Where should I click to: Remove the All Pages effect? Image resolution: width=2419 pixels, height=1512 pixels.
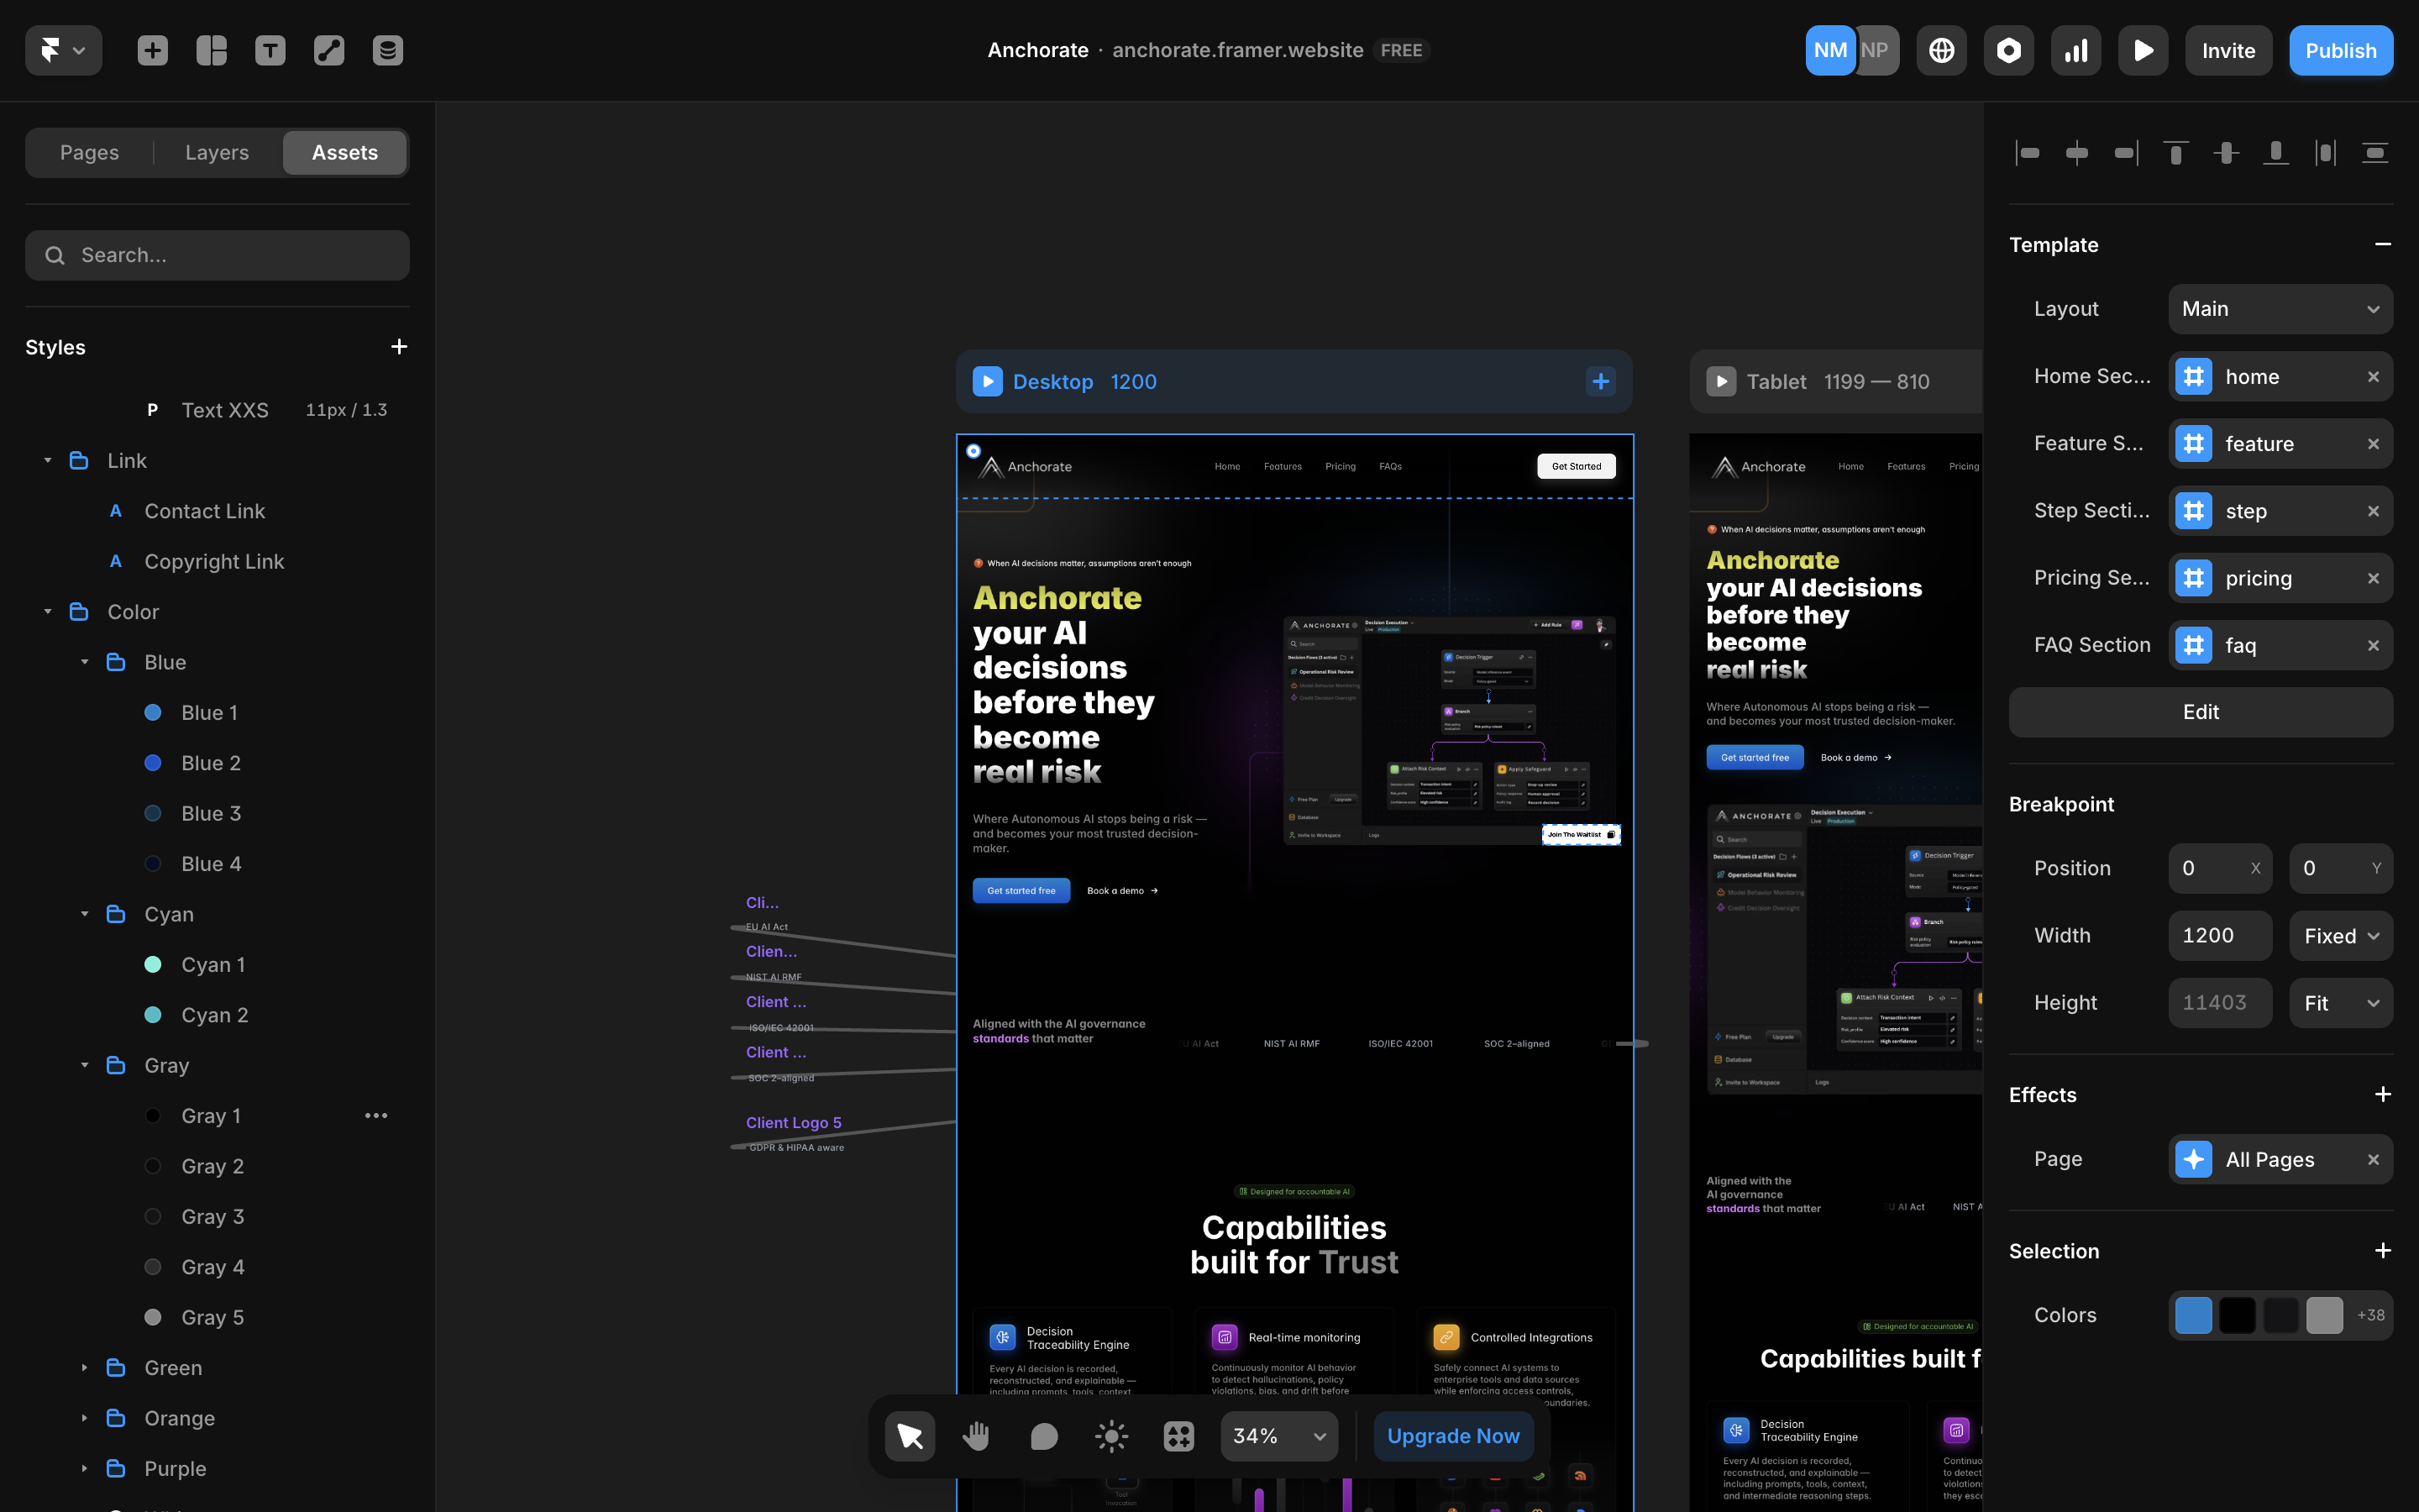pos(2373,1159)
